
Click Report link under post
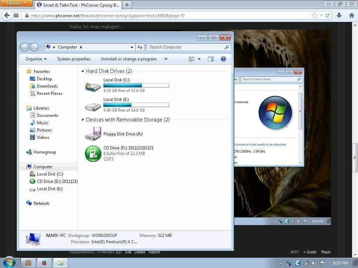tap(154, 252)
